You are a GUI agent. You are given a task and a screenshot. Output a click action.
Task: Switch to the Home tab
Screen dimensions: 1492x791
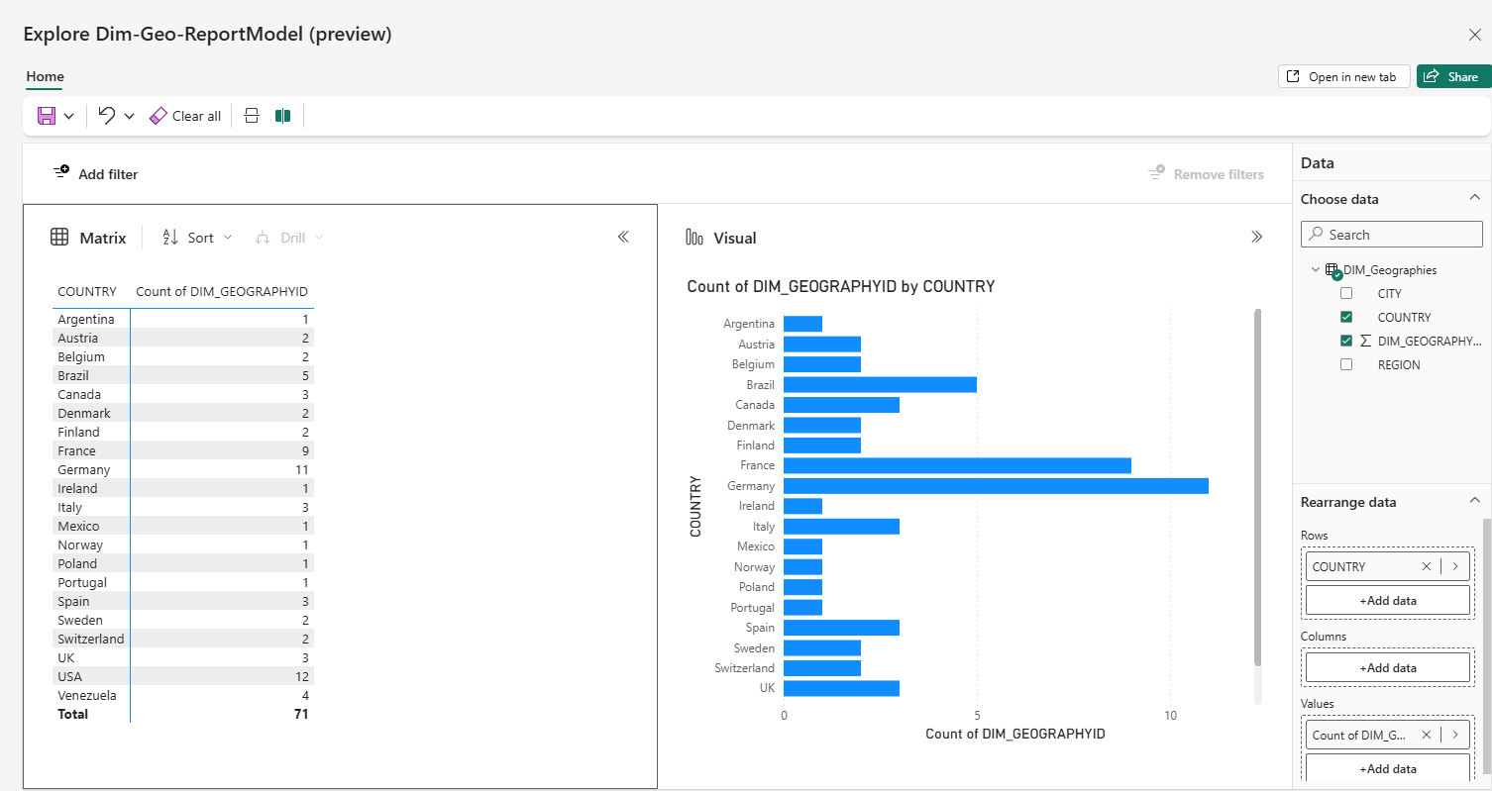(x=44, y=76)
